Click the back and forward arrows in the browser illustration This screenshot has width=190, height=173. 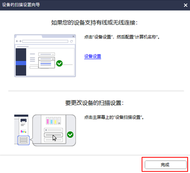18,41
